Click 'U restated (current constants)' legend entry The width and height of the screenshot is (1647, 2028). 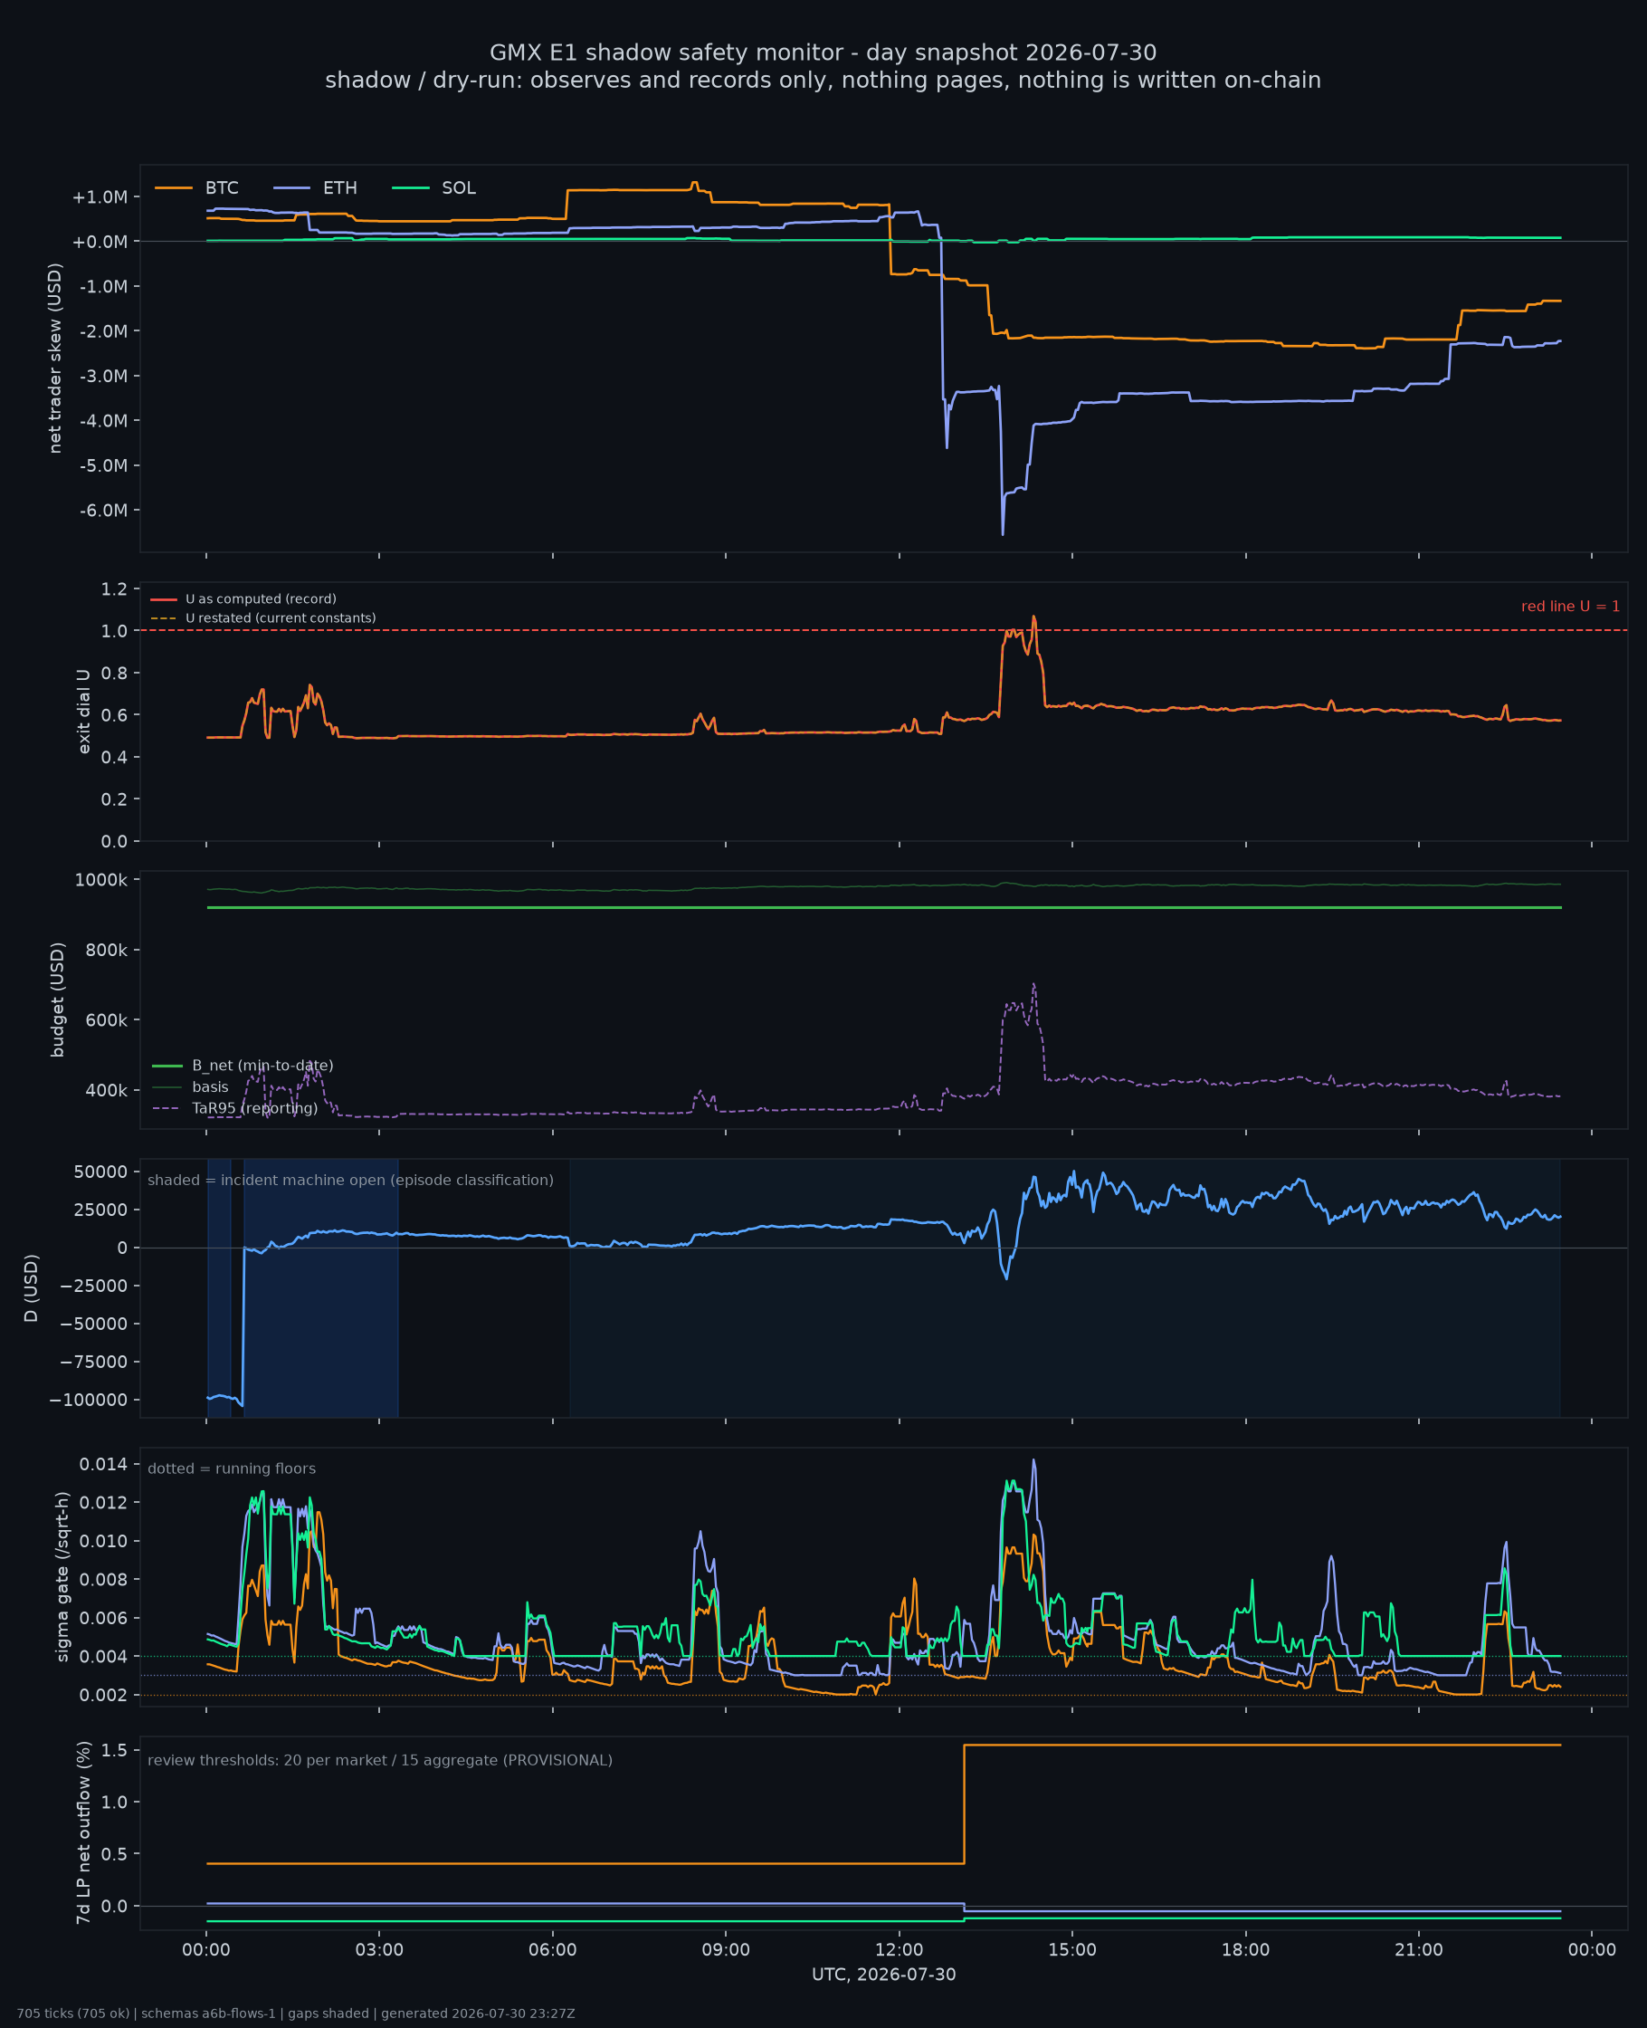pos(262,617)
